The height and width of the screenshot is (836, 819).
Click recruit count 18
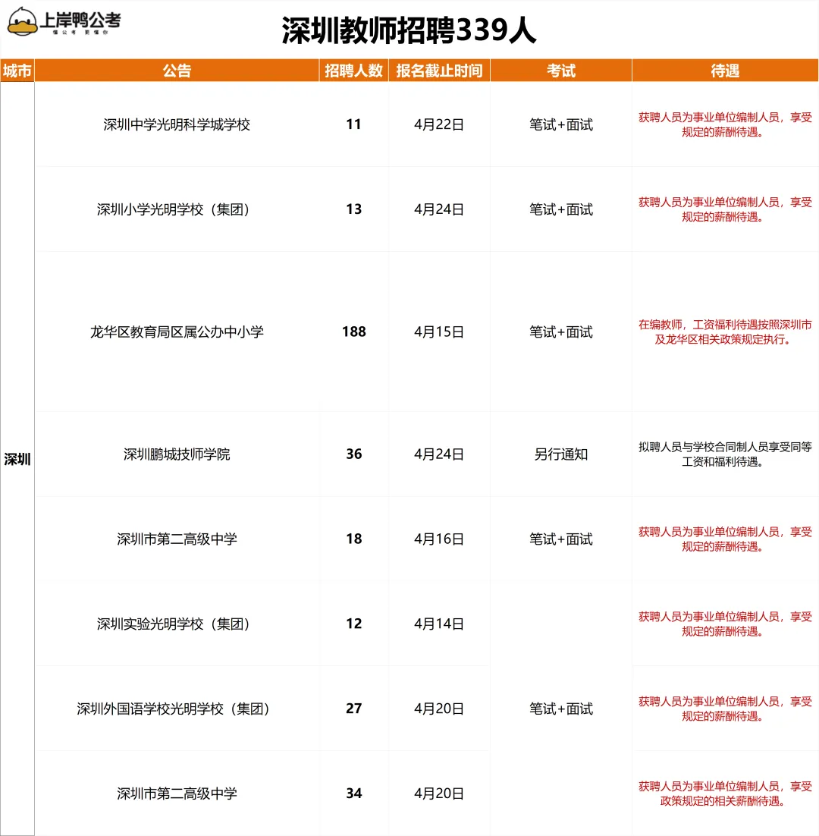(x=354, y=539)
